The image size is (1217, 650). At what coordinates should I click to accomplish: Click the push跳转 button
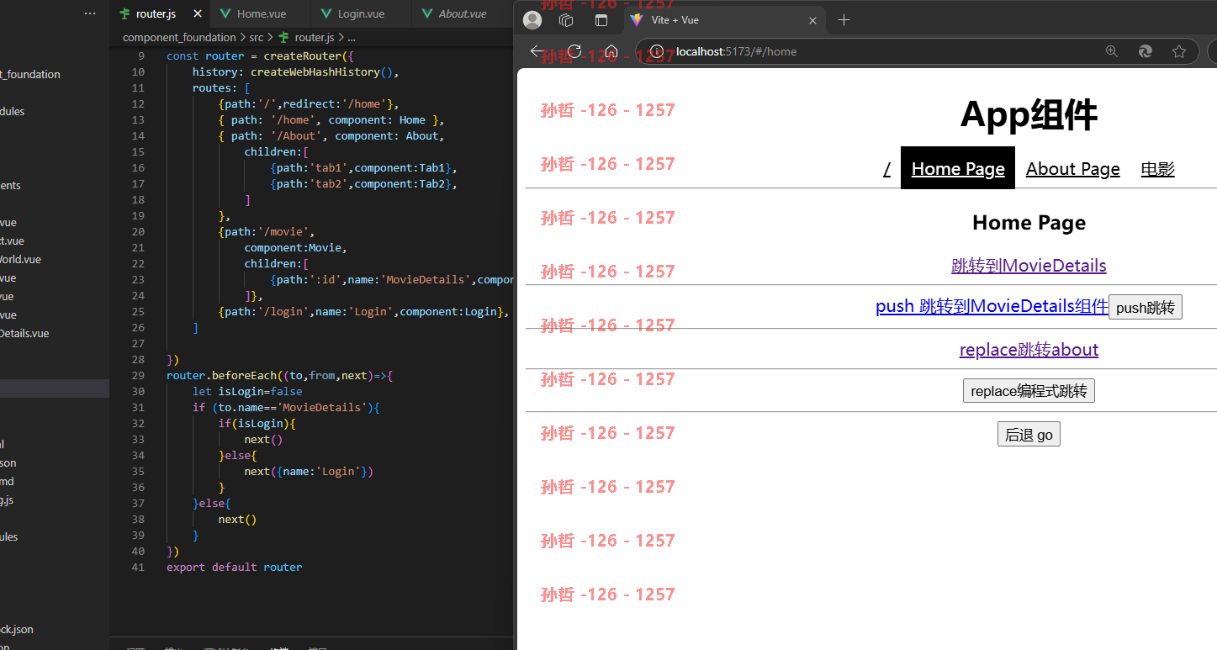click(1146, 308)
